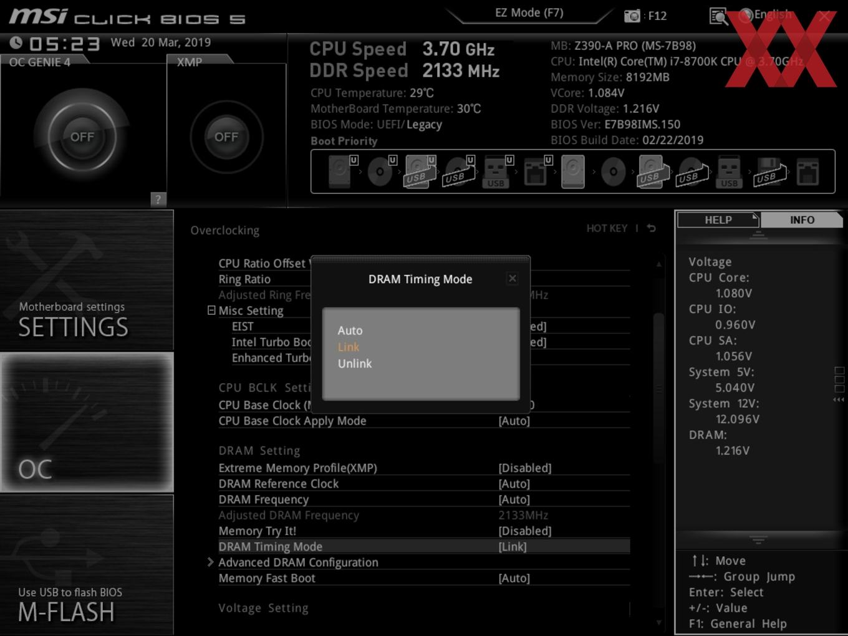Viewport: 848px width, 636px height.
Task: Click the English language label
Action: [773, 14]
